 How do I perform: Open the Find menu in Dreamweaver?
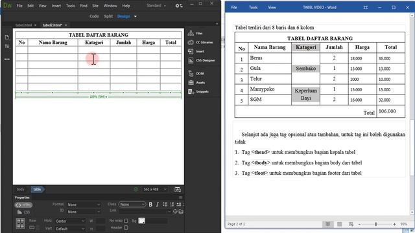[x=84, y=6]
